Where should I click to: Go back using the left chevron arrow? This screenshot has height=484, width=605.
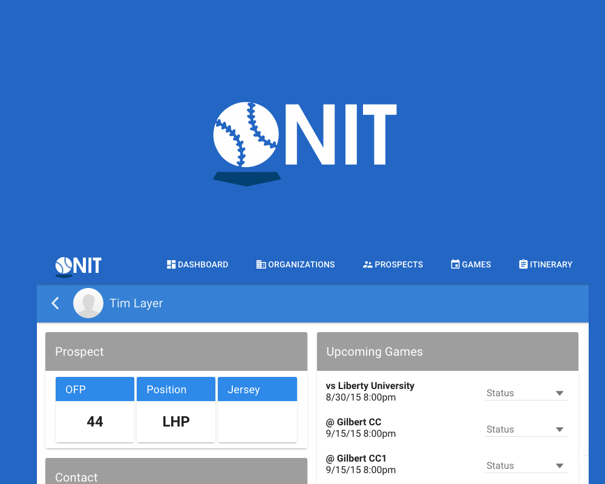[x=55, y=303]
